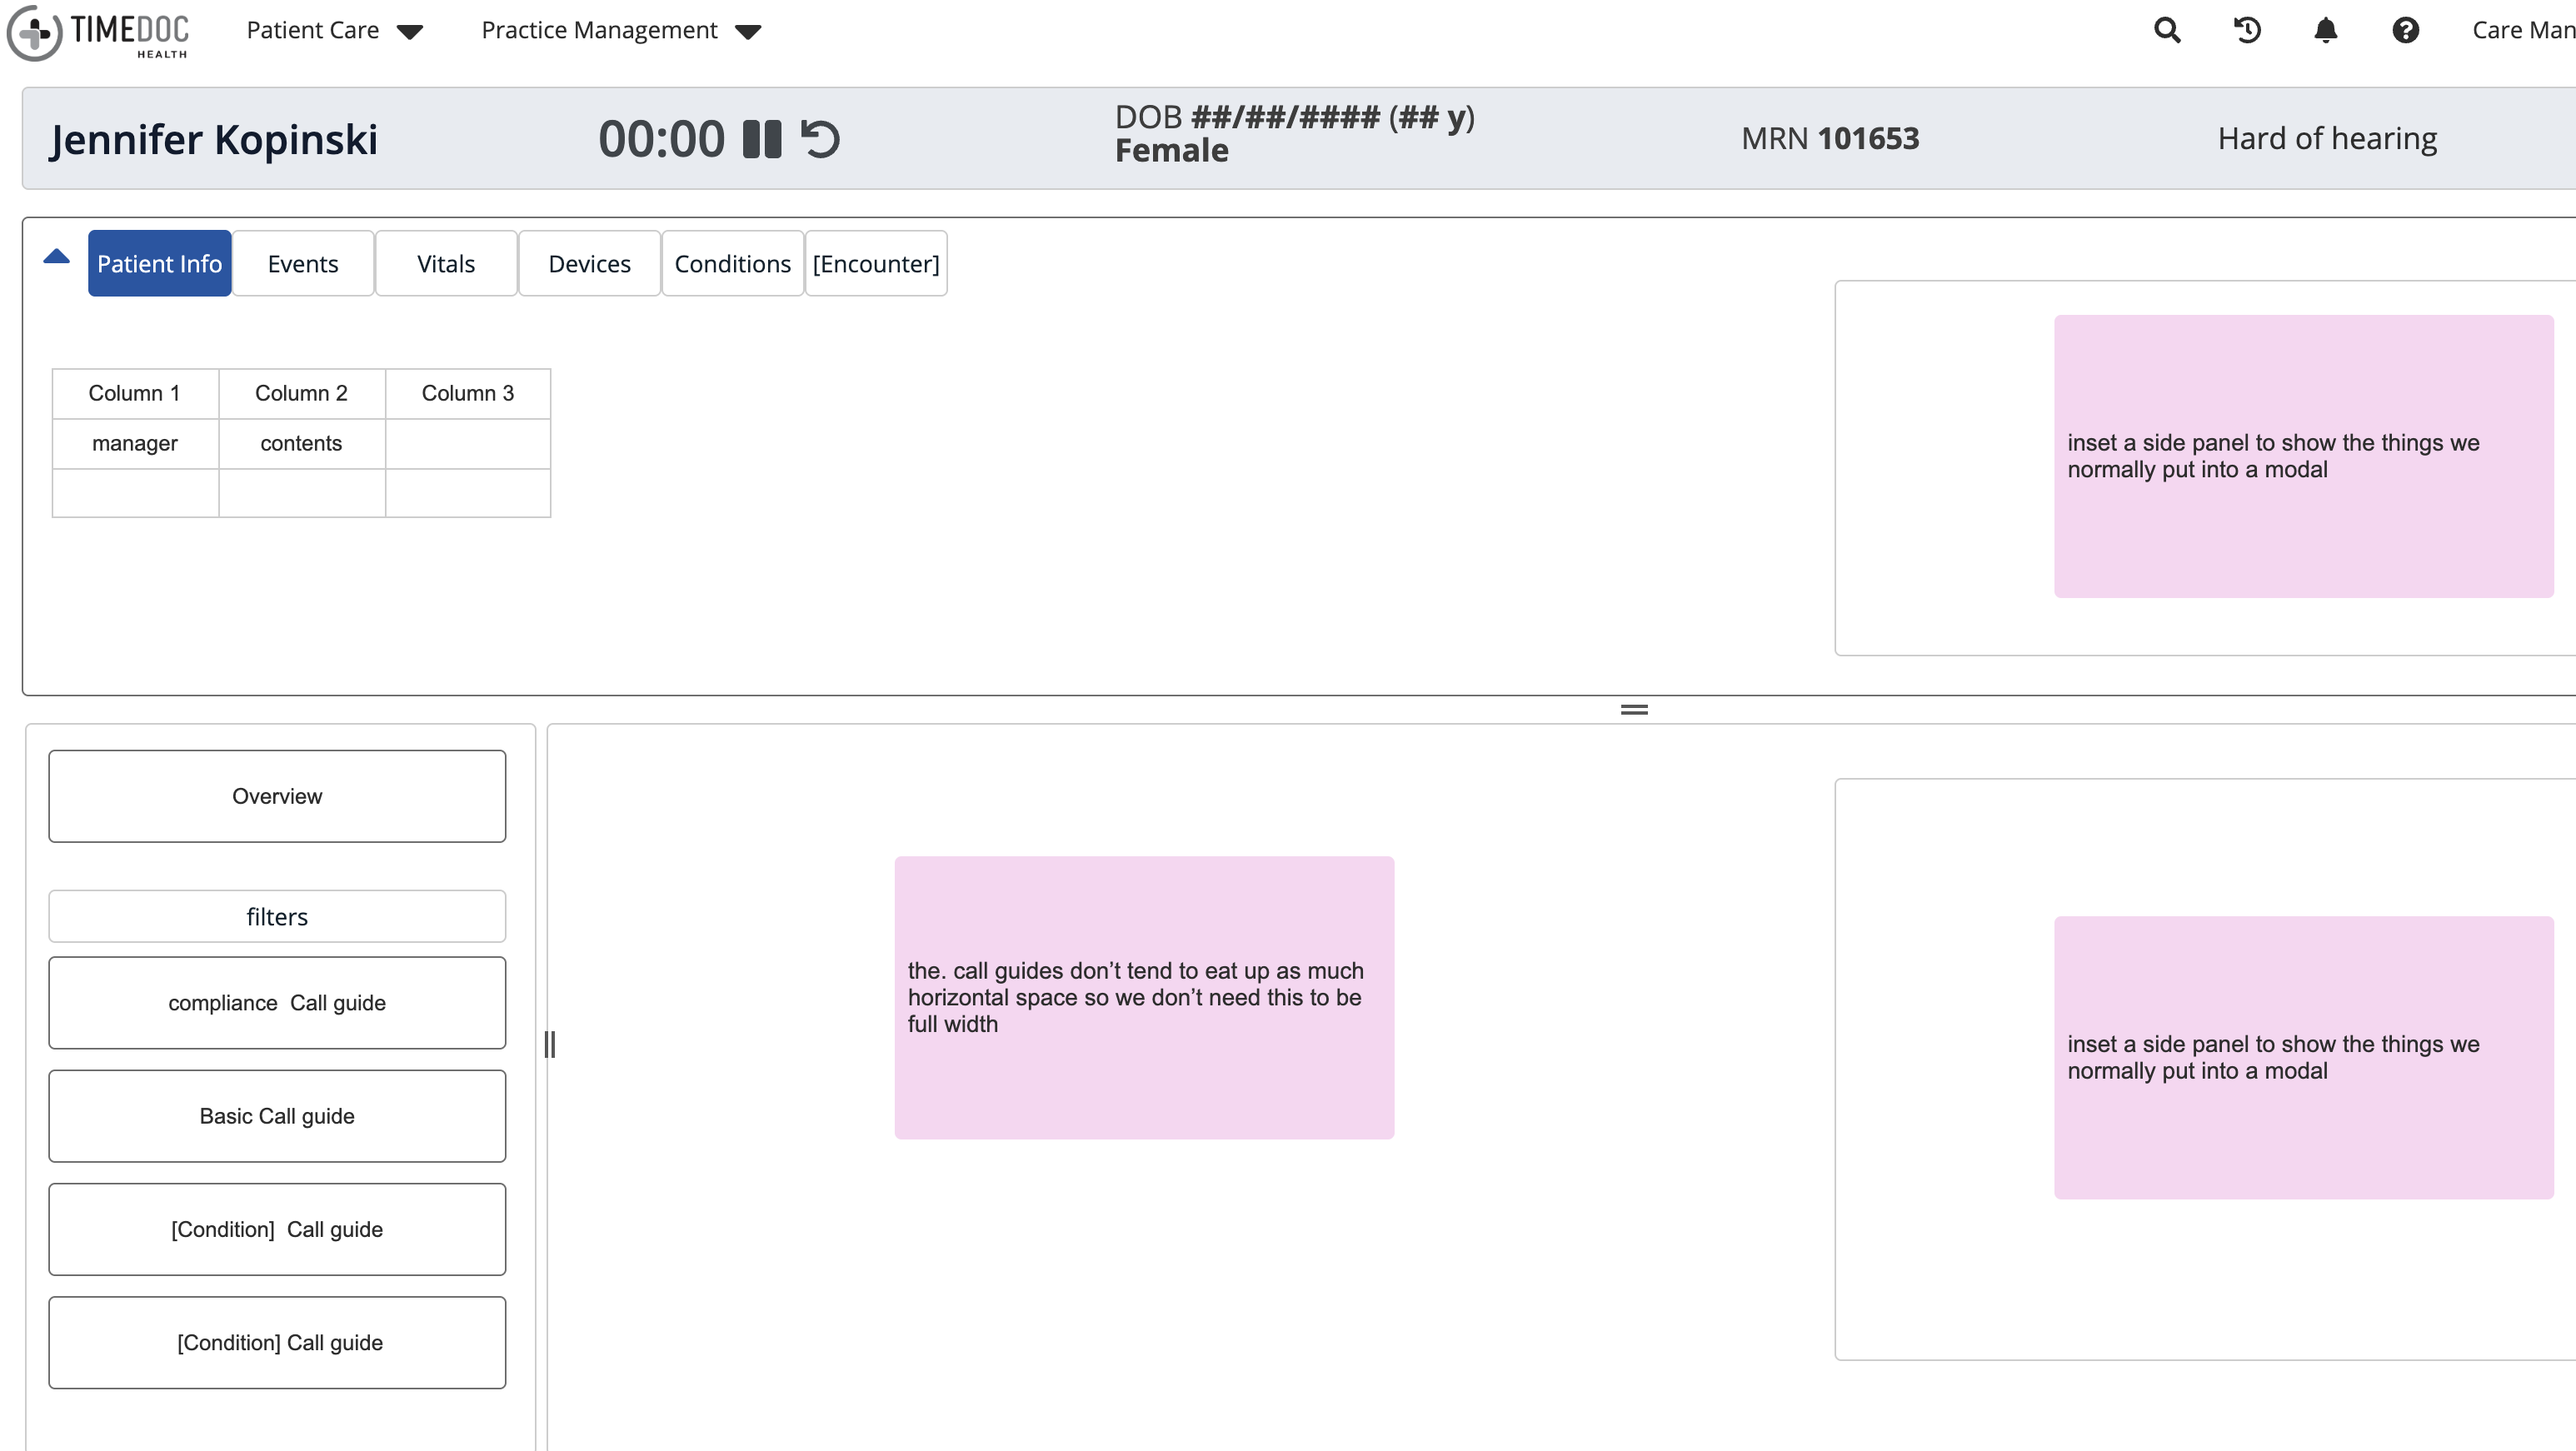Switch to the Vitals tab
This screenshot has width=2576, height=1451.
pos(445,263)
